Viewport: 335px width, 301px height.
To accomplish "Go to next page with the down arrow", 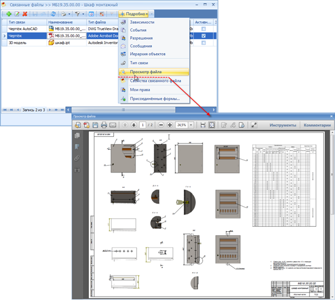I will coord(133,125).
